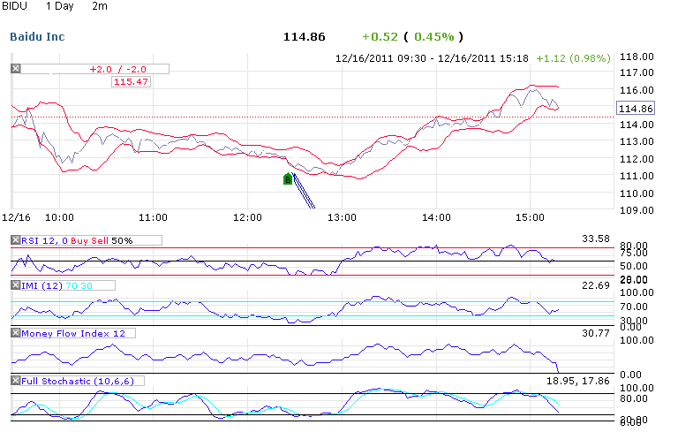This screenshot has height=432, width=678.
Task: Click the 0.45% change percentage
Action: click(x=434, y=37)
